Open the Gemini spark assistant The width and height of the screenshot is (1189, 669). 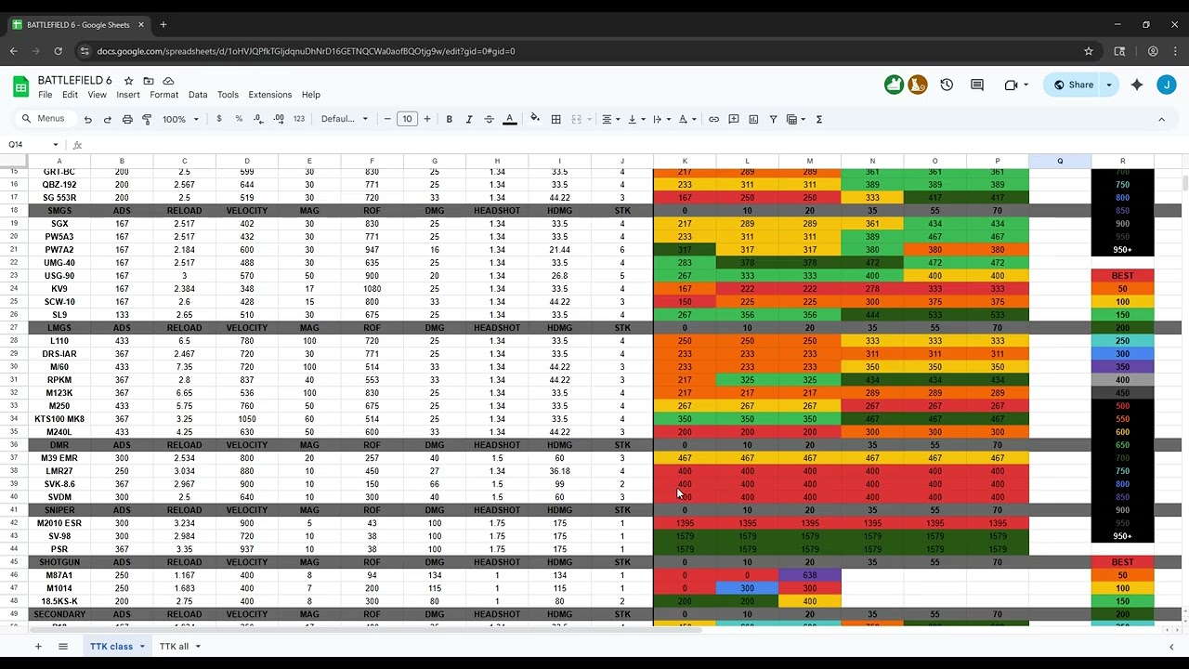pos(1137,85)
